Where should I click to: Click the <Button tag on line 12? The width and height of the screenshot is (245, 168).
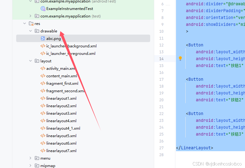[x=195, y=45]
